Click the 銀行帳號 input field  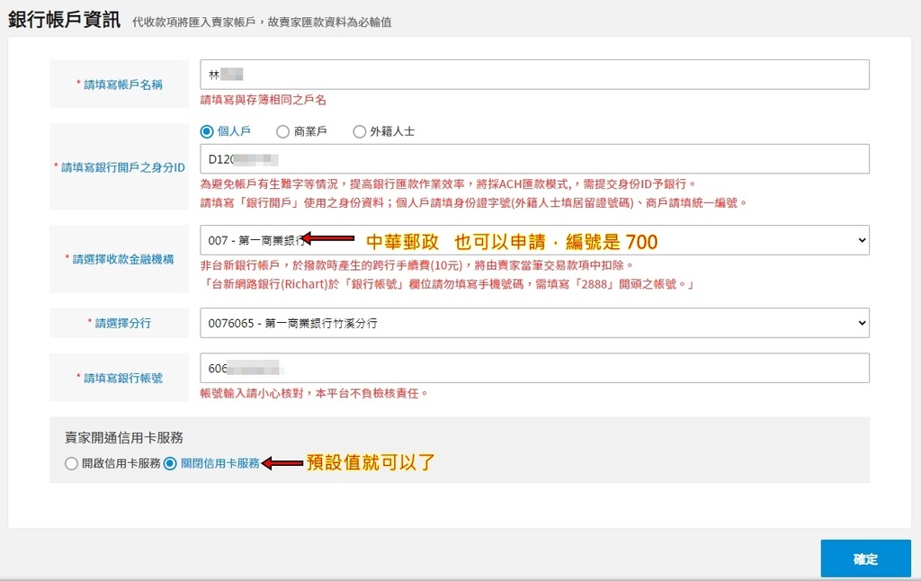tap(534, 369)
